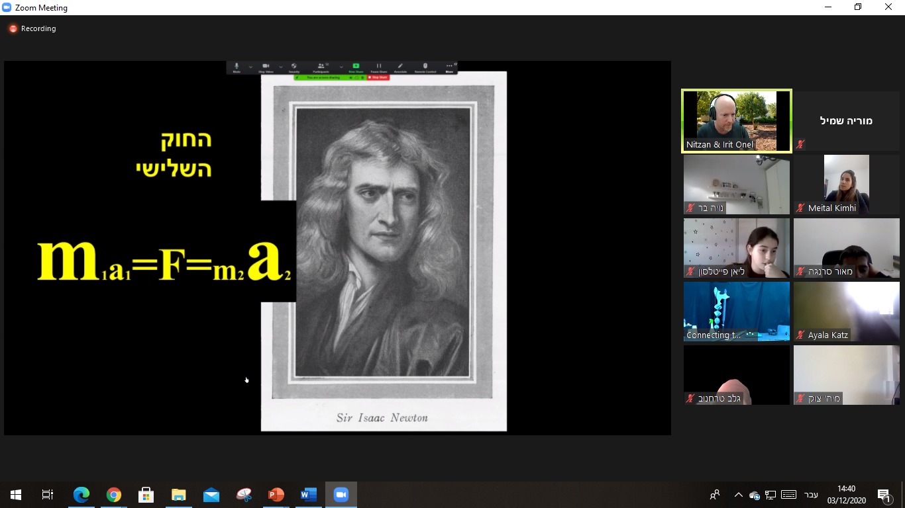Click the green New Share icon
Image resolution: width=905 pixels, height=508 pixels.
pyautogui.click(x=356, y=67)
